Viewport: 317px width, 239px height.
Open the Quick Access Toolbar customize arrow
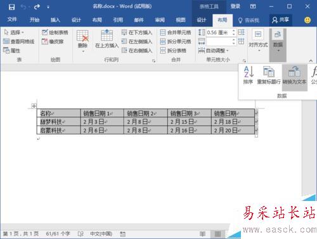click(48, 7)
